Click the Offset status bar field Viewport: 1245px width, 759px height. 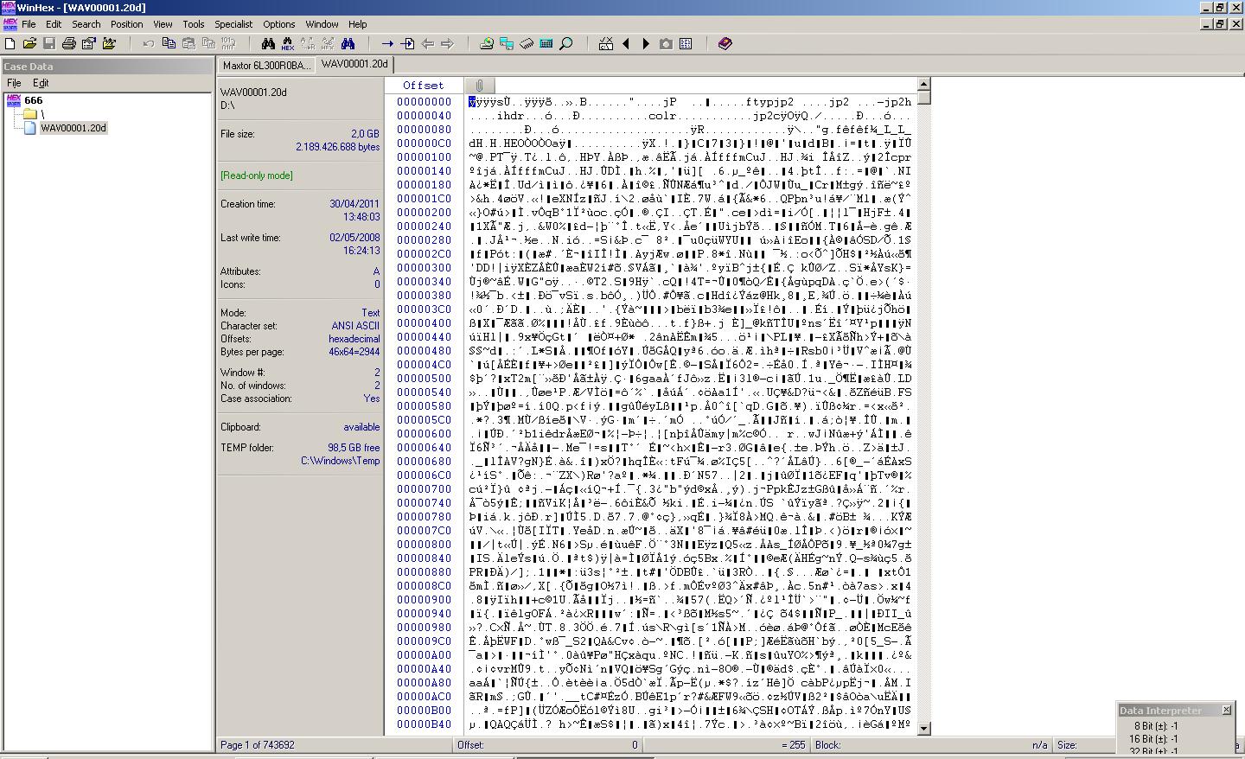click(548, 745)
